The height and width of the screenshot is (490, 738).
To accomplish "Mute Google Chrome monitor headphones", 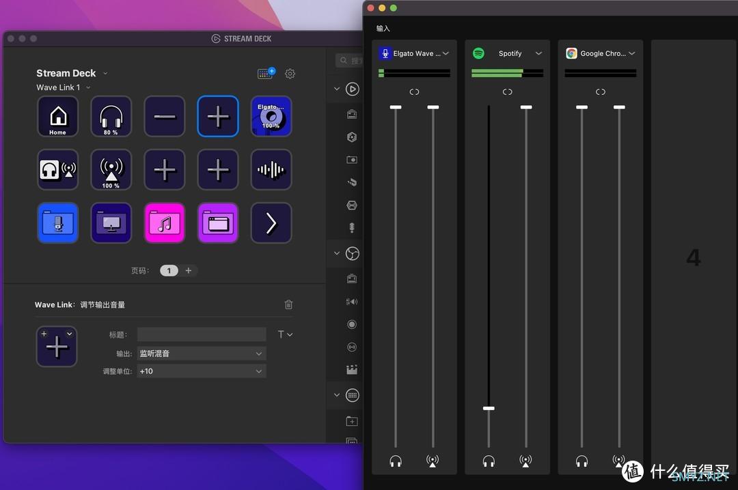I will coord(582,461).
